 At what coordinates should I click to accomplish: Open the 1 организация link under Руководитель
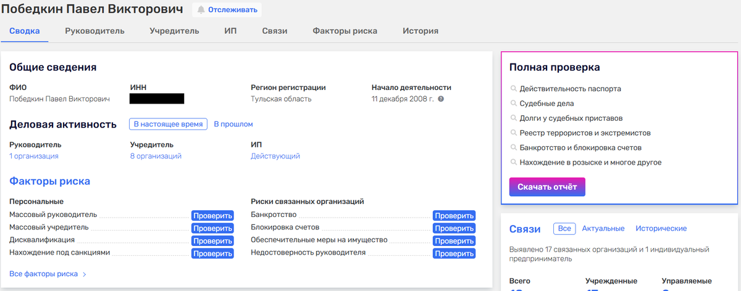tap(34, 156)
